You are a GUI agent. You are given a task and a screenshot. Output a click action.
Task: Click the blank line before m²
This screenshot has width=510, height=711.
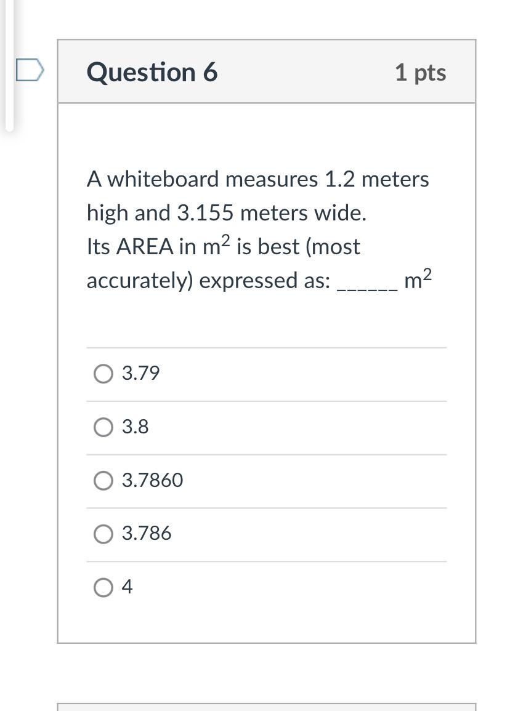click(x=368, y=283)
